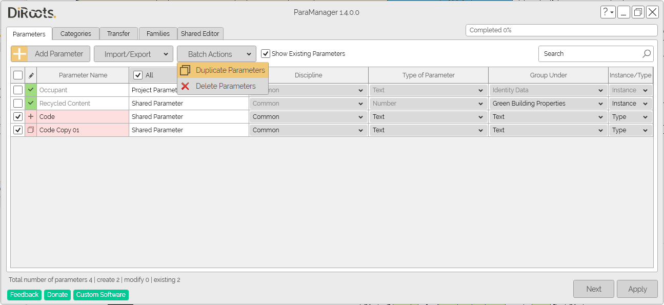
Task: Click the pencil icon in the table header
Action: pyautogui.click(x=30, y=75)
